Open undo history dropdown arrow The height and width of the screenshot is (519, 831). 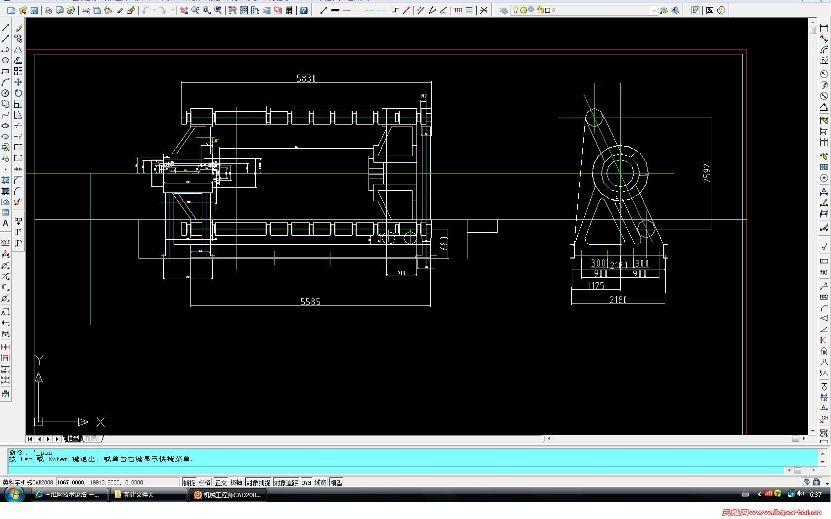point(154,10)
